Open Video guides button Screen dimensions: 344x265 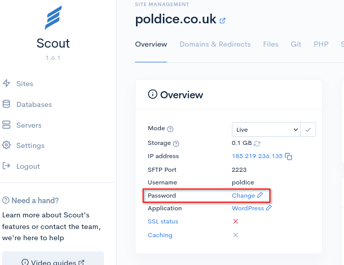[53, 262]
